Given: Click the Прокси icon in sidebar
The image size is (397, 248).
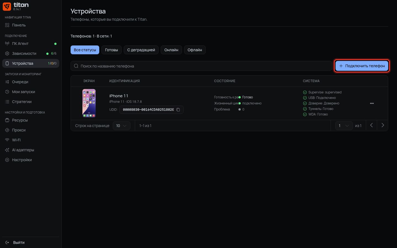Looking at the screenshot, I should tap(7, 130).
